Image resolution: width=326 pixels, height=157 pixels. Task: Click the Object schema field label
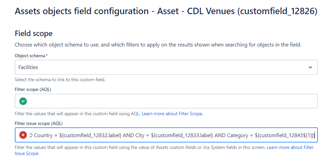[30, 56]
